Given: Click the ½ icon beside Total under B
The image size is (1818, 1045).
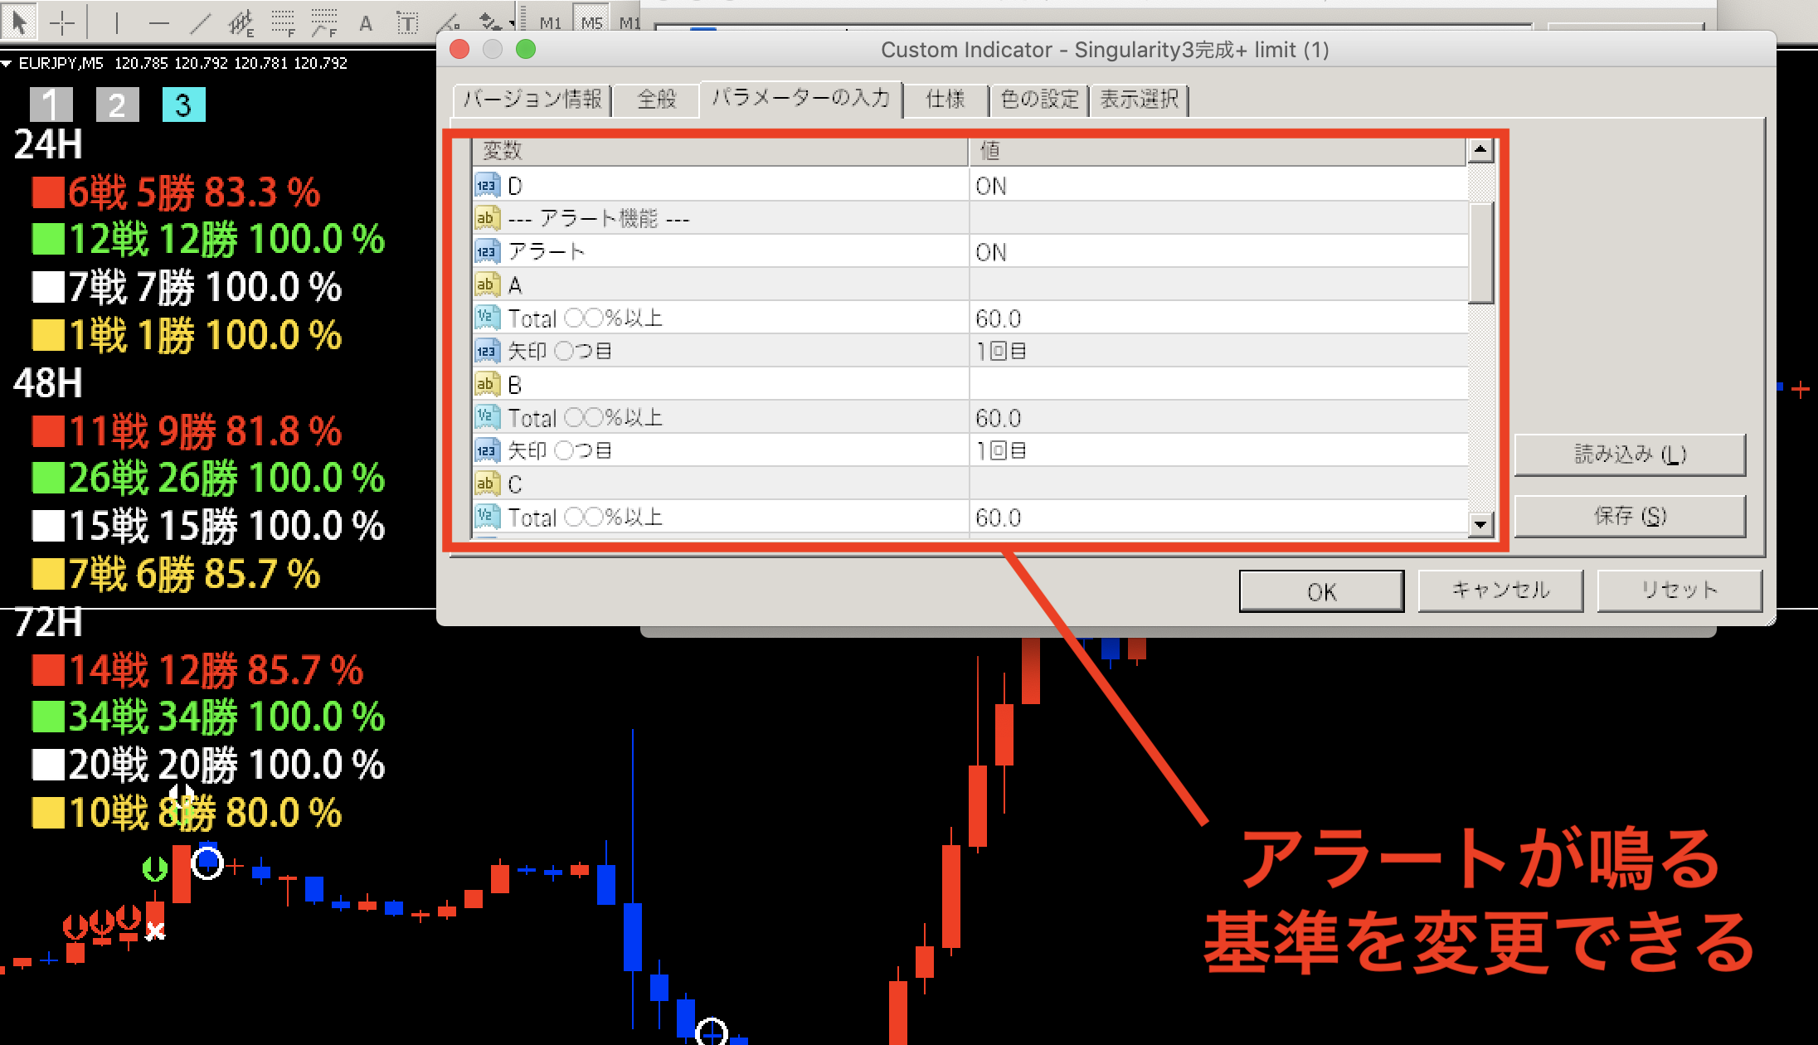Looking at the screenshot, I should coord(487,418).
